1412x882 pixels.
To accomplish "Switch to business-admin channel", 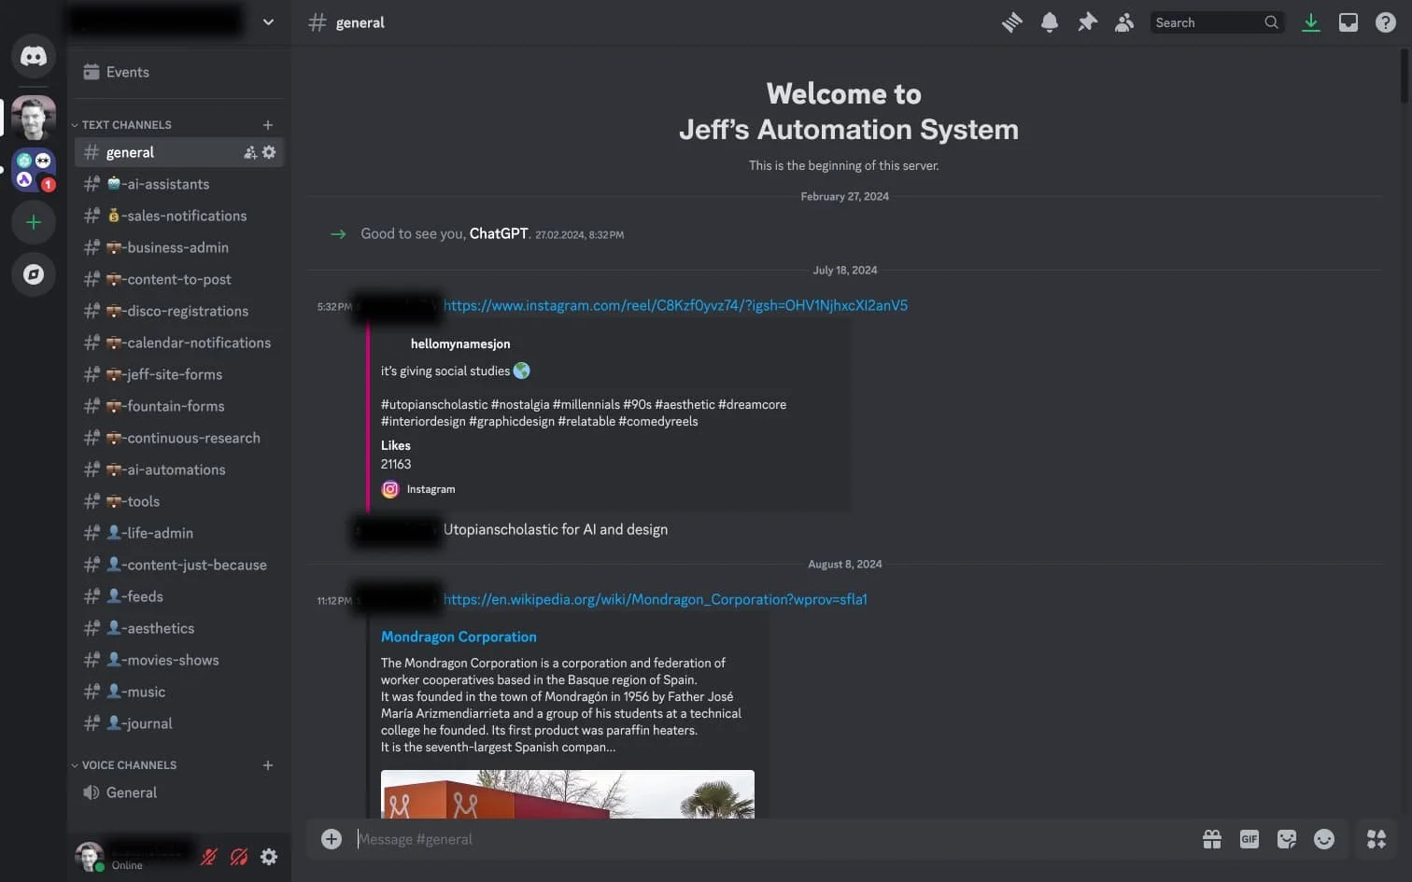I will (x=179, y=247).
